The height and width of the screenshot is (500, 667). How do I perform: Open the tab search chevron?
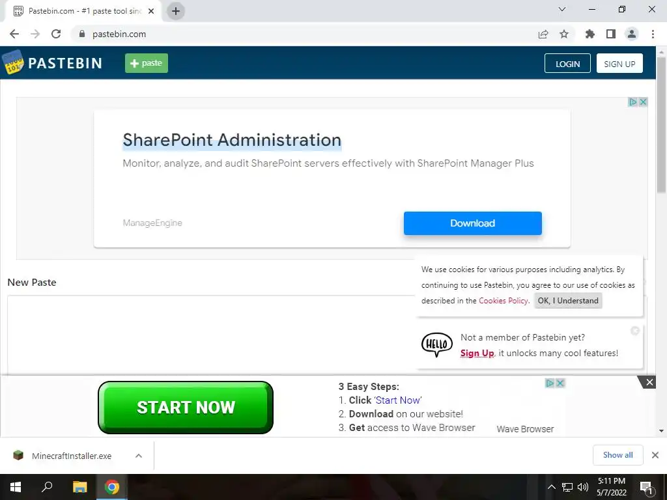(562, 9)
